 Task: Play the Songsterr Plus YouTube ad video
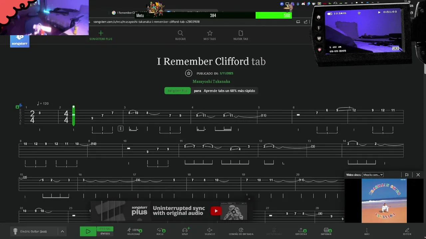pos(216,211)
